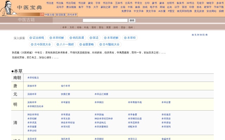Switch to the 医话医案 tab
The width and height of the screenshot is (225, 140).
click(60, 15)
